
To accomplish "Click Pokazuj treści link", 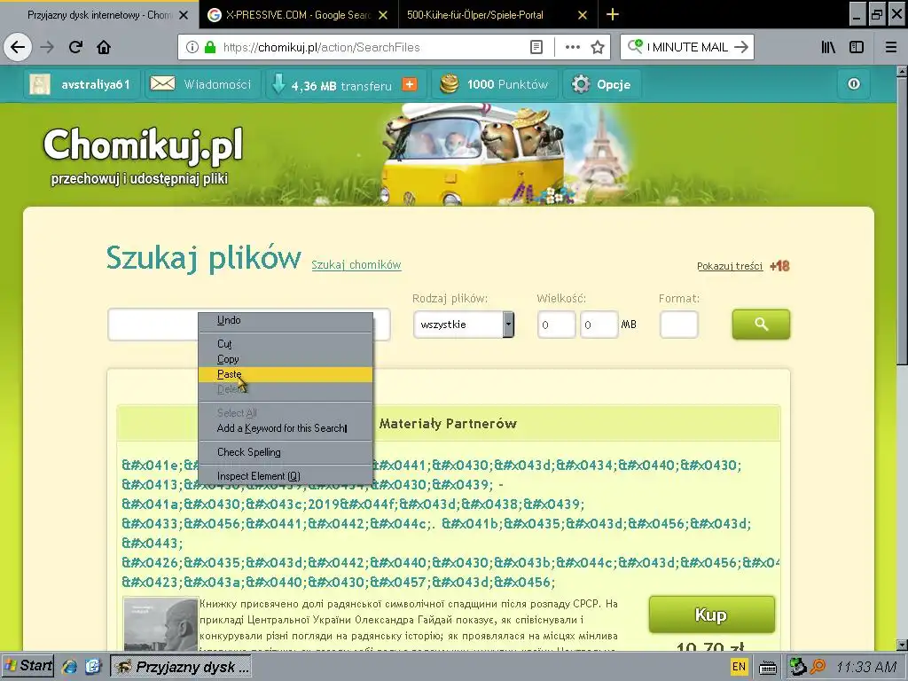I will point(730,266).
